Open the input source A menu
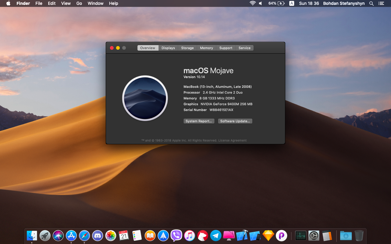 tap(292, 3)
